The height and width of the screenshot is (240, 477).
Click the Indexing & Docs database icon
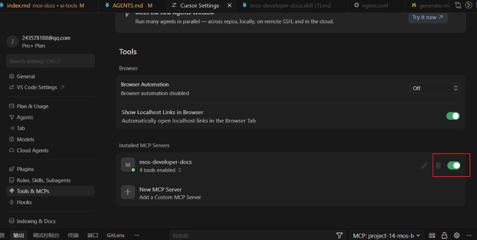pos(12,221)
